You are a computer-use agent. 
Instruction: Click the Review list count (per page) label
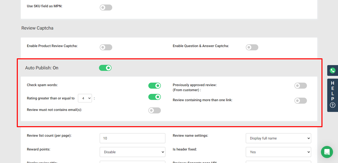pyautogui.click(x=49, y=135)
